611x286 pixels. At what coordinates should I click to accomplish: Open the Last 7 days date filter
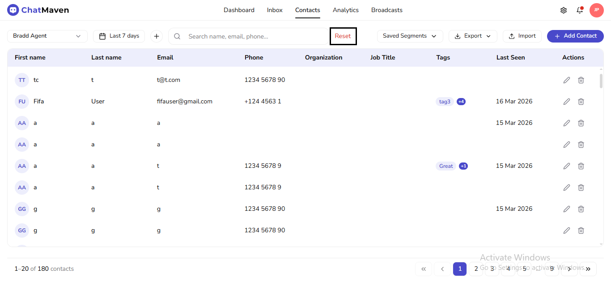point(119,36)
